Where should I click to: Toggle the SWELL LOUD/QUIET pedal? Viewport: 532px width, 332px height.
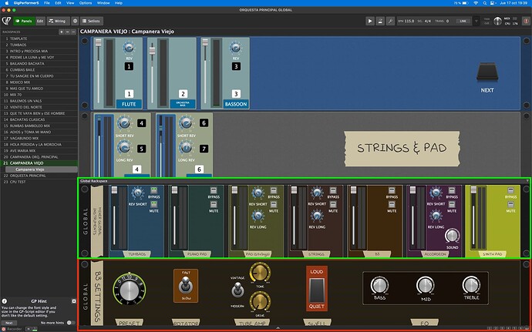(x=317, y=289)
